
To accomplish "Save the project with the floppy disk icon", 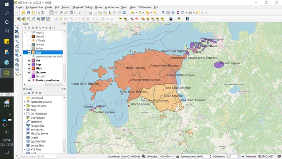I will pos(29,12).
